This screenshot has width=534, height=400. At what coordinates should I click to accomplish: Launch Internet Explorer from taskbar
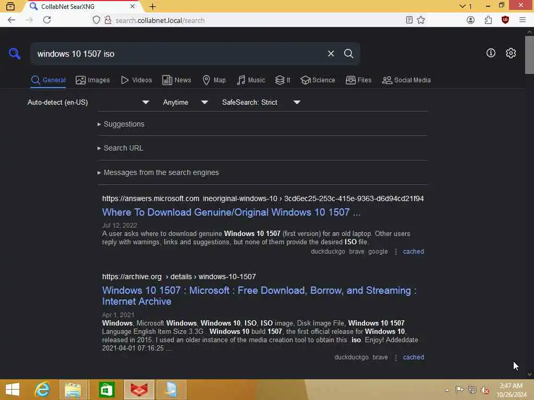pyautogui.click(x=43, y=390)
